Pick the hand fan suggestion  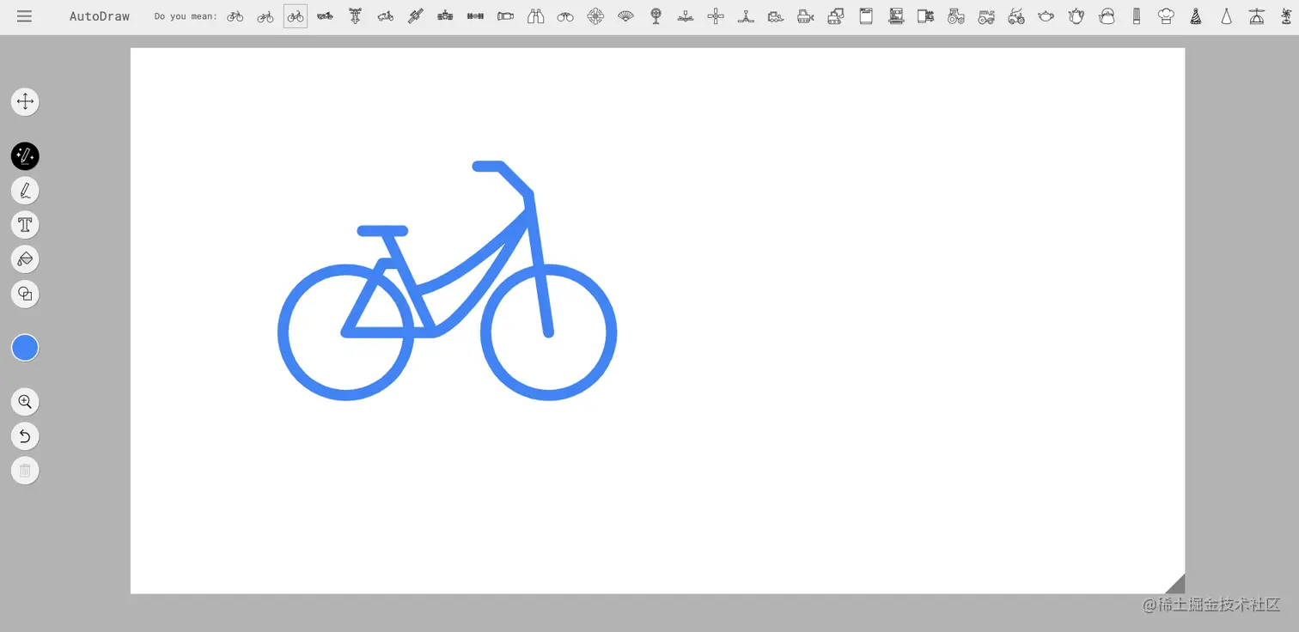click(625, 15)
